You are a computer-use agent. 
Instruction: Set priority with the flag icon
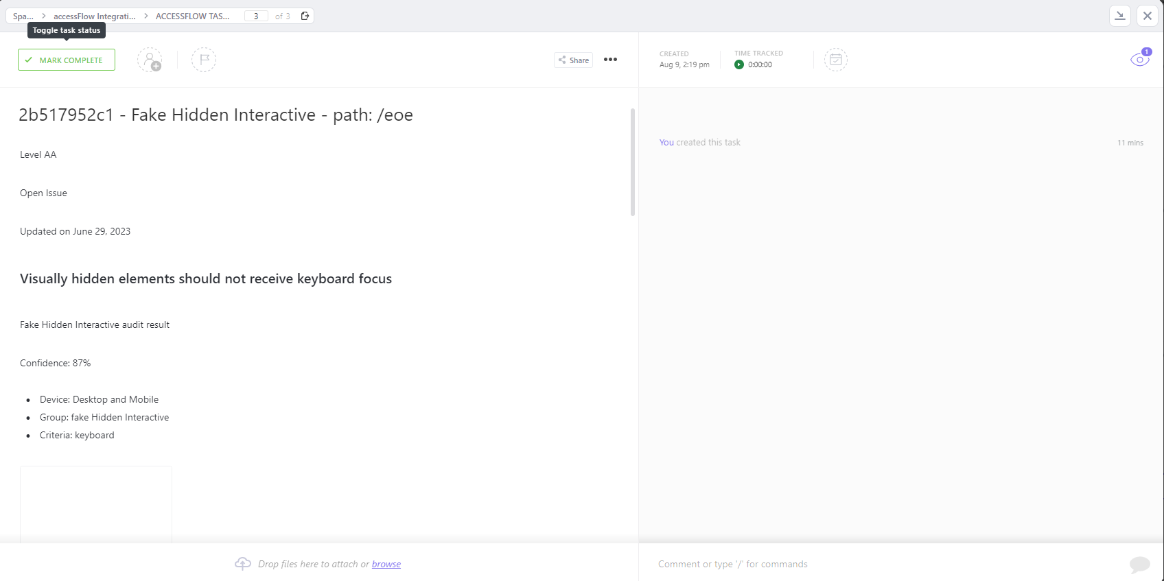(204, 60)
